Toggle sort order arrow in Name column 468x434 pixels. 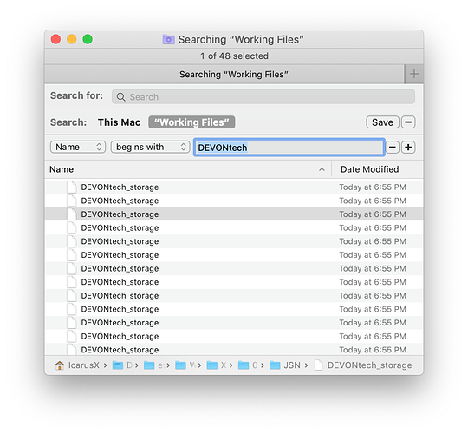[x=322, y=169]
